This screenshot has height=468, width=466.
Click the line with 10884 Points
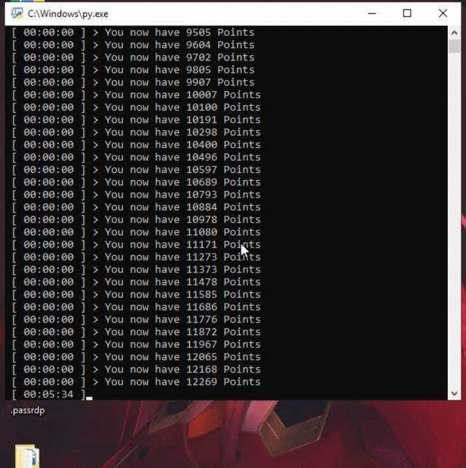pos(136,207)
